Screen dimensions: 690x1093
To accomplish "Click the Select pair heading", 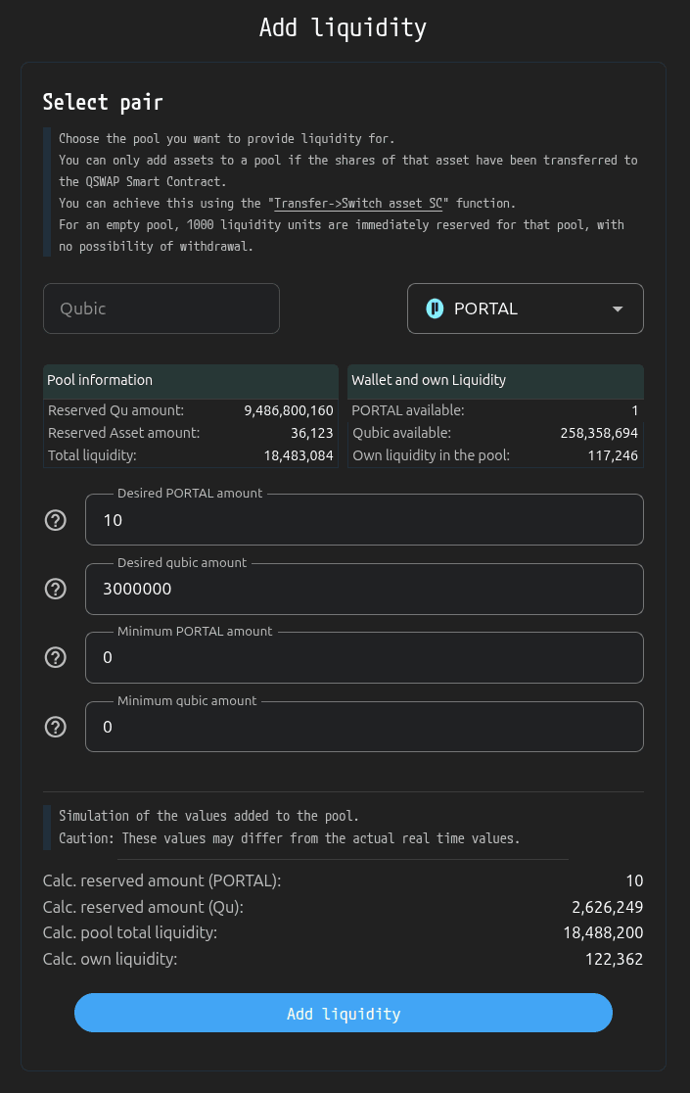I will 103,102.
